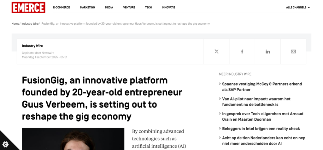Select the Venture menu item
The height and width of the screenshot is (150, 323).
tap(129, 7)
